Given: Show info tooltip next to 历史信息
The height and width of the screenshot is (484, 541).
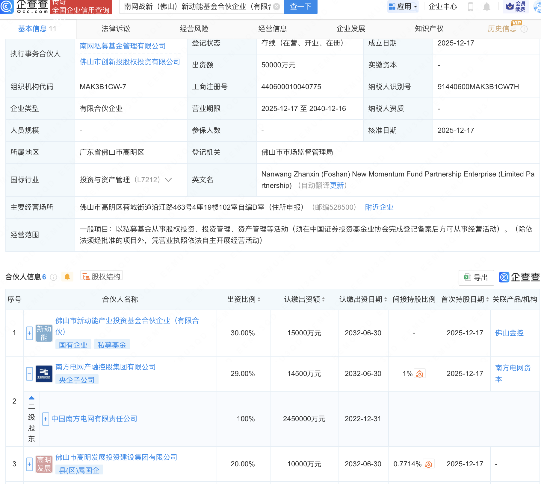Looking at the screenshot, I should [x=524, y=29].
